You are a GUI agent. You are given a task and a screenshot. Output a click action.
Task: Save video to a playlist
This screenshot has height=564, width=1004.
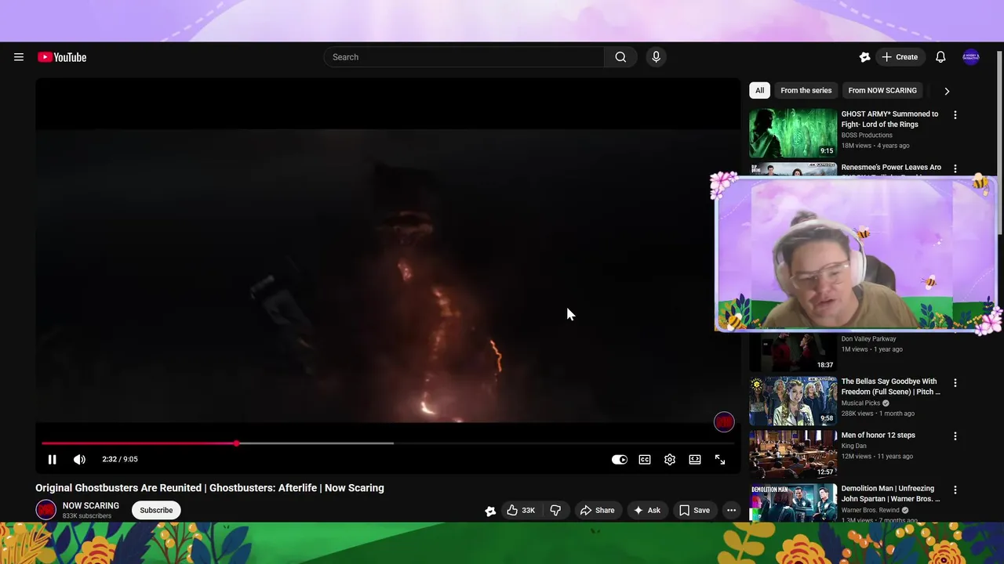pos(694,510)
